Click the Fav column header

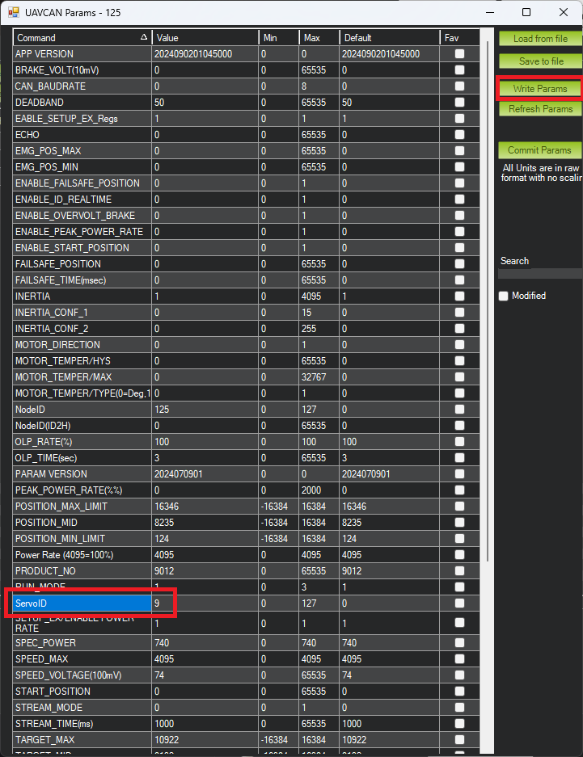[459, 38]
